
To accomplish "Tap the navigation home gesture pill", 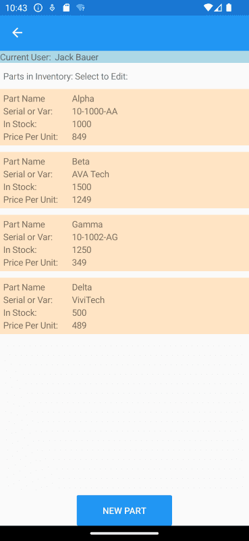I will pos(124,534).
